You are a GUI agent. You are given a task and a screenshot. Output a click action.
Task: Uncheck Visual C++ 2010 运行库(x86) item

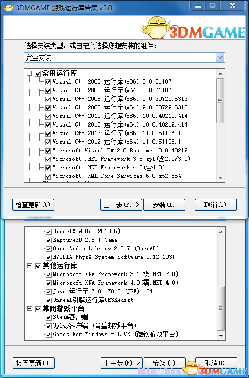(48, 116)
